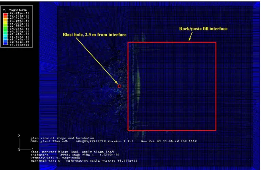261x170 pixels.
Task: Click the yellow swatch in the contour legend
Action: tap(6, 22)
